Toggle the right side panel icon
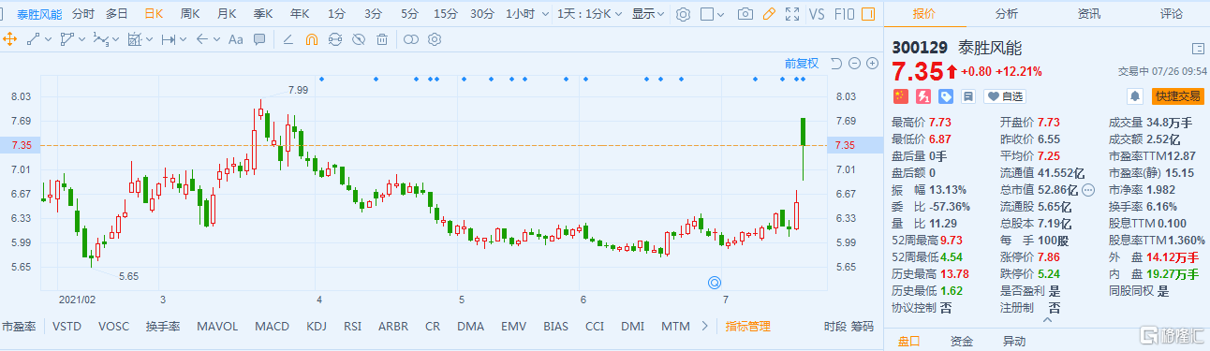This screenshot has height=351, width=1210. click(868, 14)
